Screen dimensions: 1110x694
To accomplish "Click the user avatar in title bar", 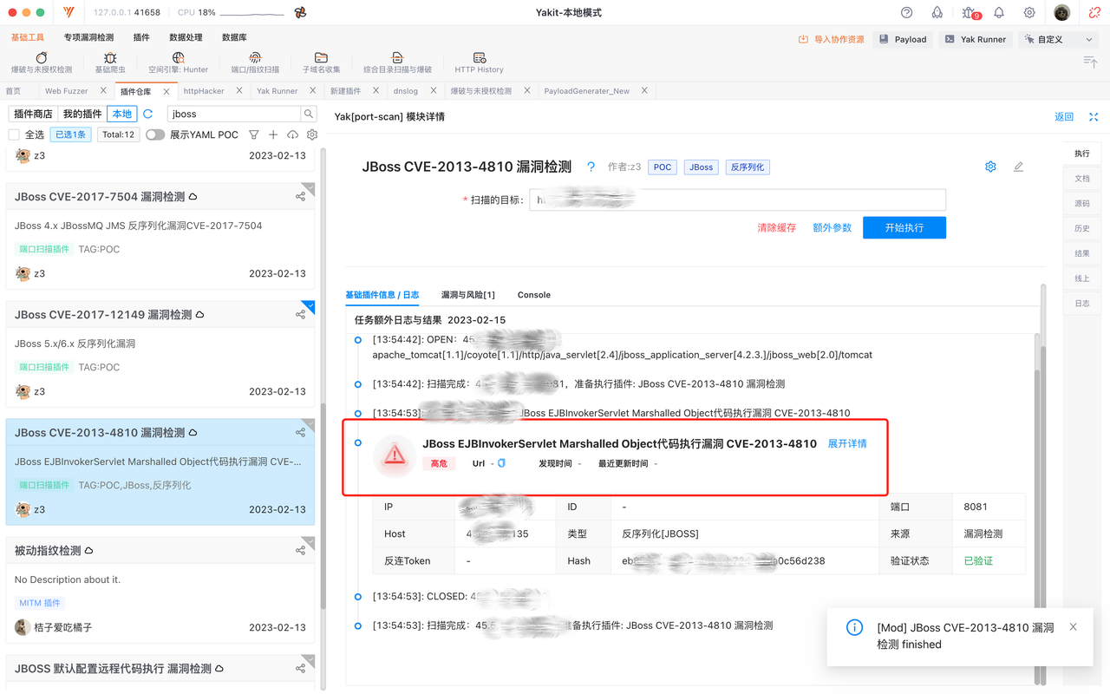I will click(1062, 13).
